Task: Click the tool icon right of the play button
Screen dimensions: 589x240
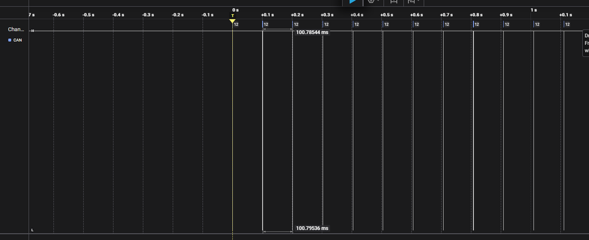Action: [x=371, y=2]
